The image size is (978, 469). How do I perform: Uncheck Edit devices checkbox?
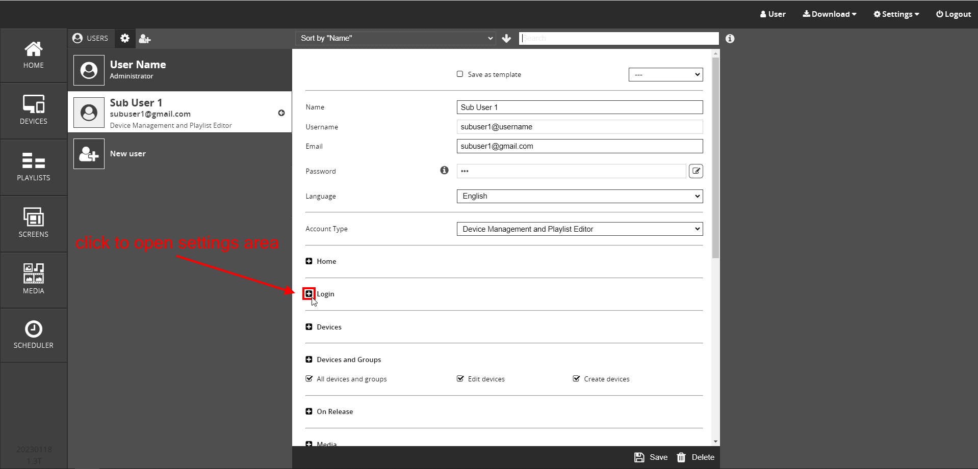(460, 378)
